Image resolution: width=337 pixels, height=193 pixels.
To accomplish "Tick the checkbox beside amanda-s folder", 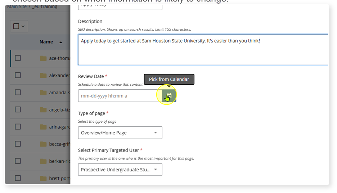I will click(x=18, y=93).
